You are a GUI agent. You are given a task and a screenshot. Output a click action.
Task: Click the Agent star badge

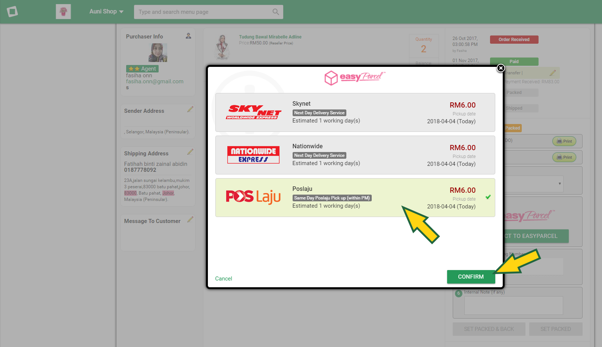[x=142, y=69]
